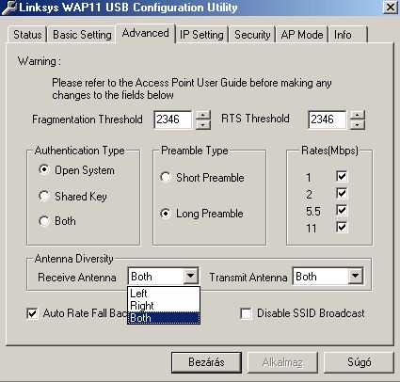
Task: Increase RTS Threshold with the up arrow
Action: [358, 115]
